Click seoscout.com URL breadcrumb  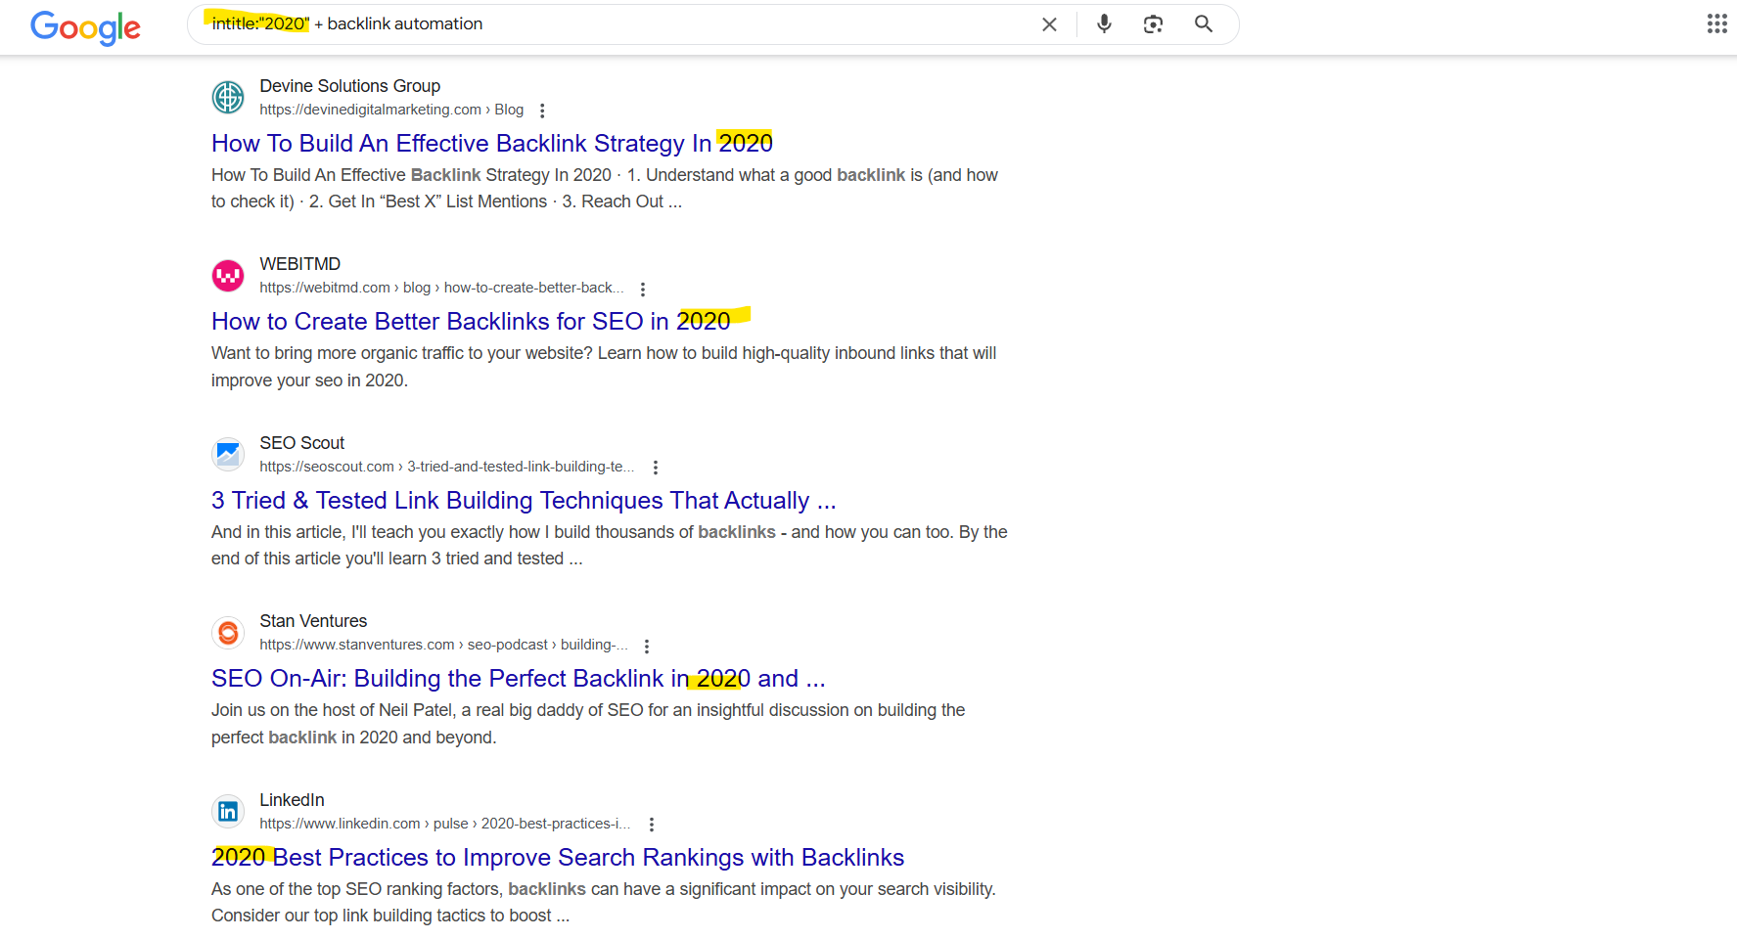pos(446,467)
